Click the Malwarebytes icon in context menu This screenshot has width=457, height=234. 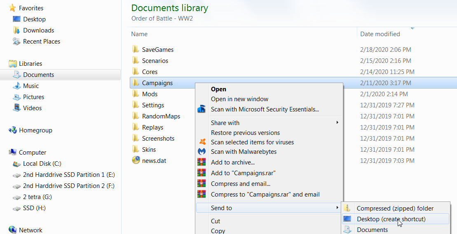(x=202, y=151)
